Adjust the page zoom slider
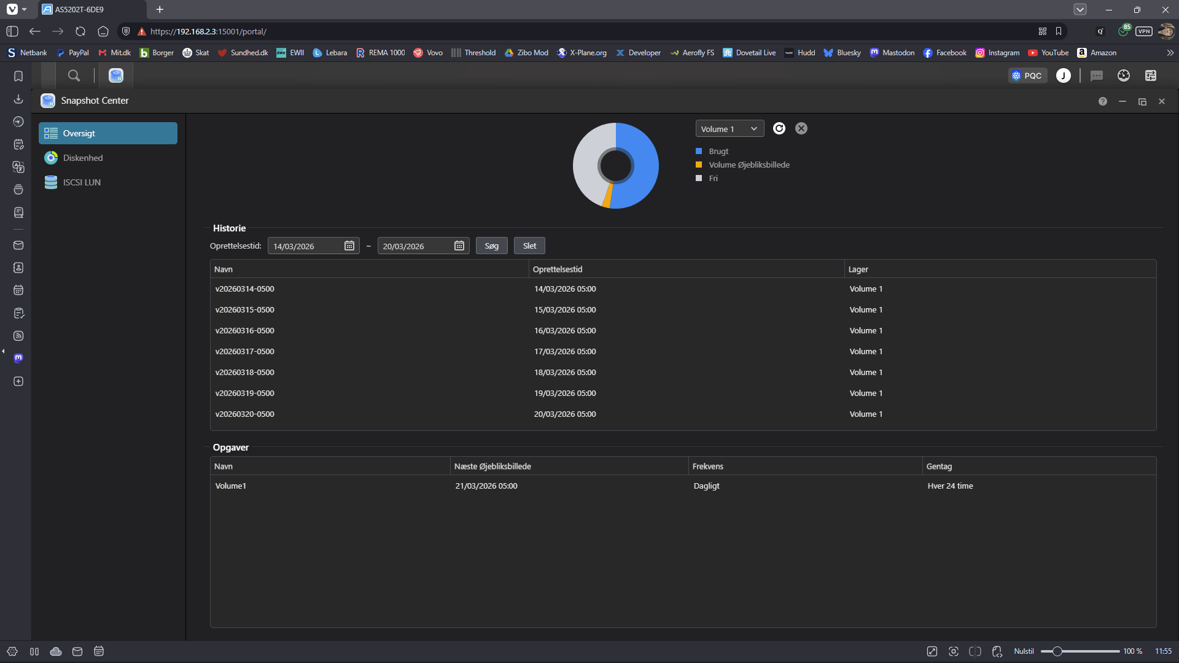The width and height of the screenshot is (1179, 663). [x=1057, y=651]
